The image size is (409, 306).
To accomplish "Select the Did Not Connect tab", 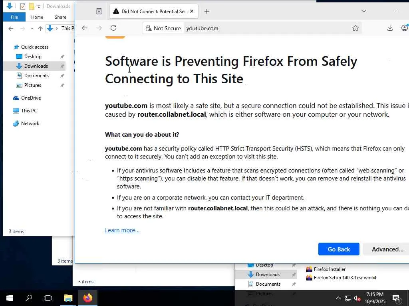I will tap(154, 12).
